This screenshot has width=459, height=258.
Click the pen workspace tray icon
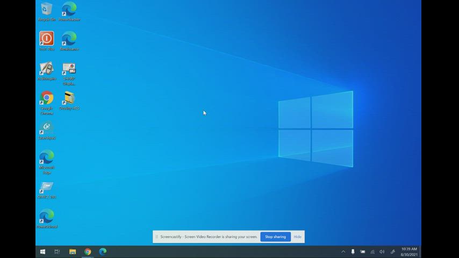tap(392, 252)
